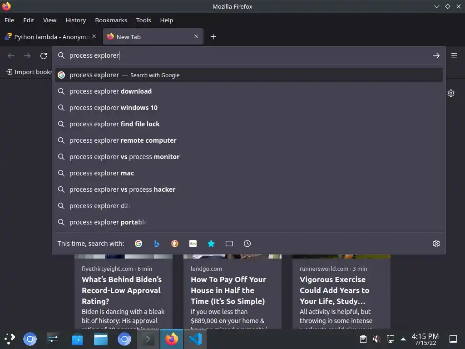Open the Vigorous Exercise runnersworld article
This screenshot has width=465, height=349.
coord(341,292)
